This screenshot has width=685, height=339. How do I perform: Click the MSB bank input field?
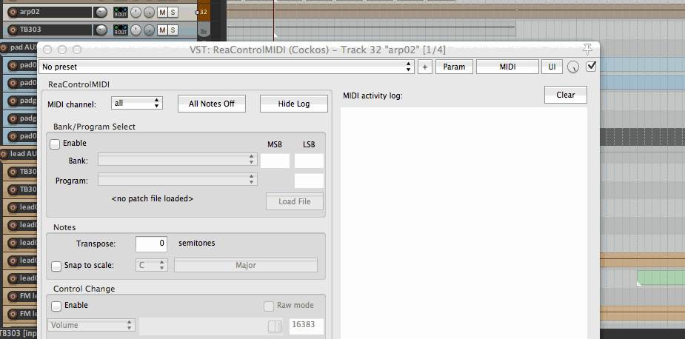tap(275, 161)
